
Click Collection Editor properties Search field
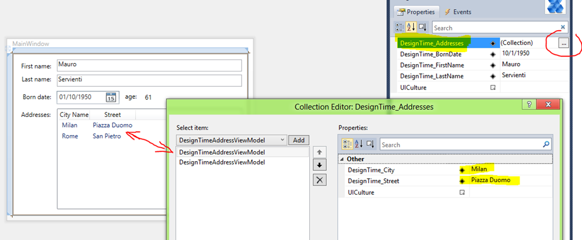460,145
